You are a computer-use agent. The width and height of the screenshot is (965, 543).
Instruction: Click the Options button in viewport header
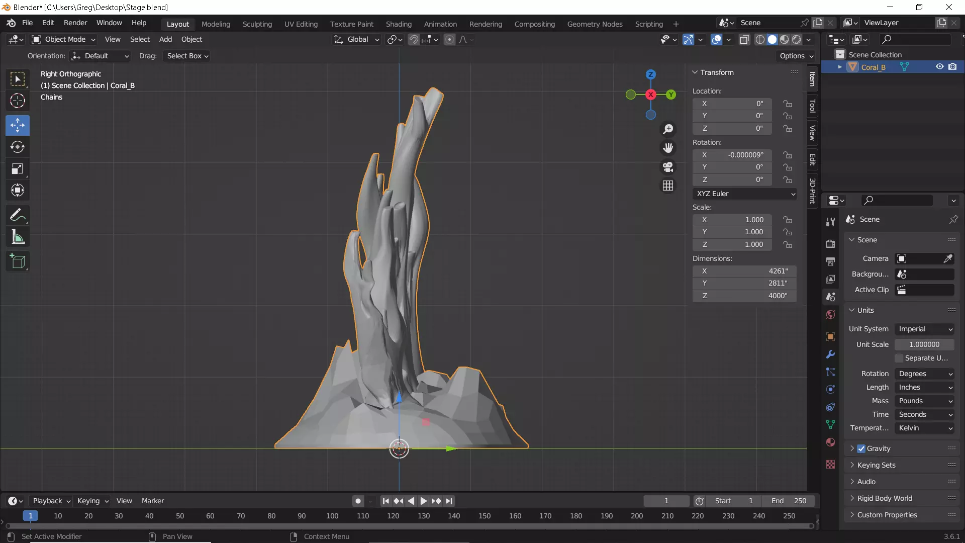tap(796, 56)
